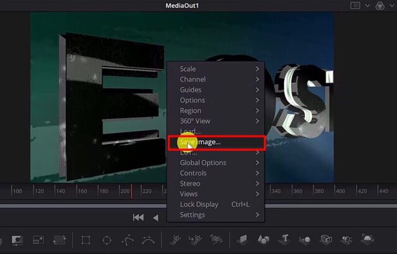Select the Rectangle mask tool
Viewport: 397px width, 254px height.
(86, 240)
